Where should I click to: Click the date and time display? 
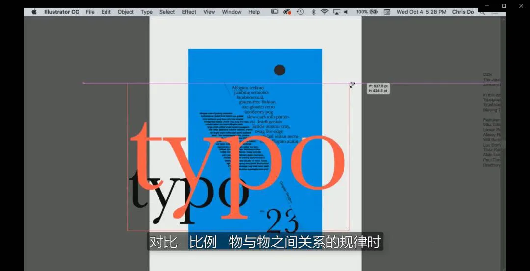point(421,12)
